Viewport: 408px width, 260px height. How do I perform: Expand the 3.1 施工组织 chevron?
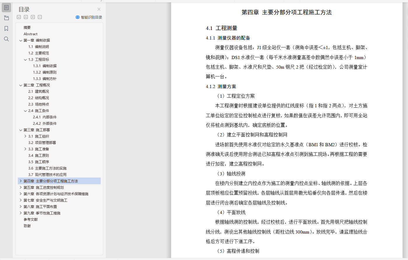[x=25, y=136]
